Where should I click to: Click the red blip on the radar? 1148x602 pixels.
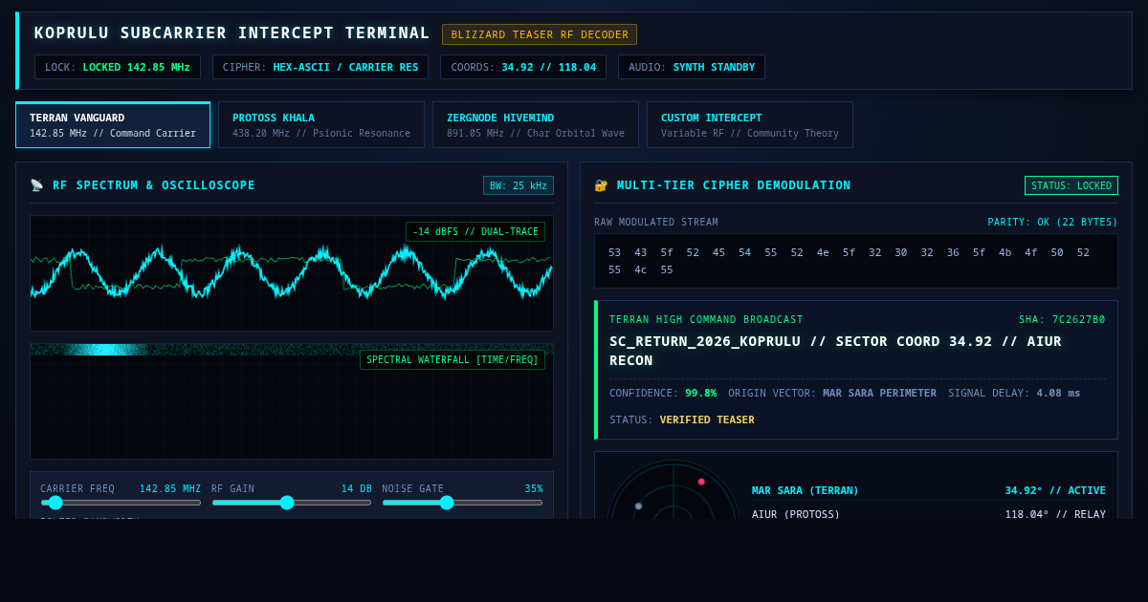coord(701,482)
